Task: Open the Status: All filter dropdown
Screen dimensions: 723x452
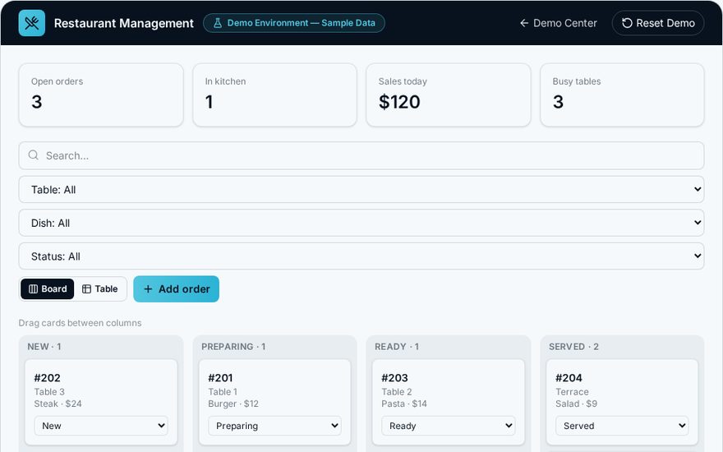Action: coord(361,256)
